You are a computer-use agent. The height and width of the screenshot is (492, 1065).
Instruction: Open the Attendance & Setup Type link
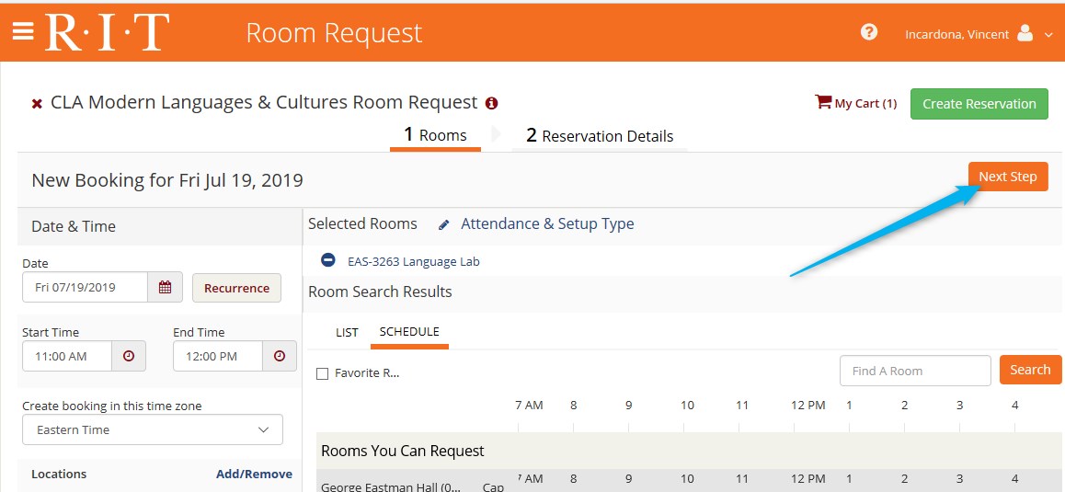[x=547, y=223]
